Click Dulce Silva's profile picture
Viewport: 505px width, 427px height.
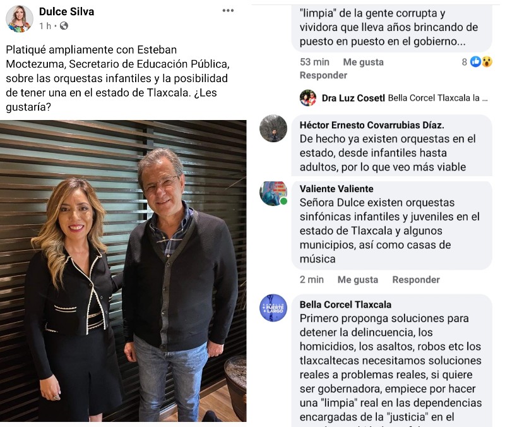pyautogui.click(x=20, y=19)
